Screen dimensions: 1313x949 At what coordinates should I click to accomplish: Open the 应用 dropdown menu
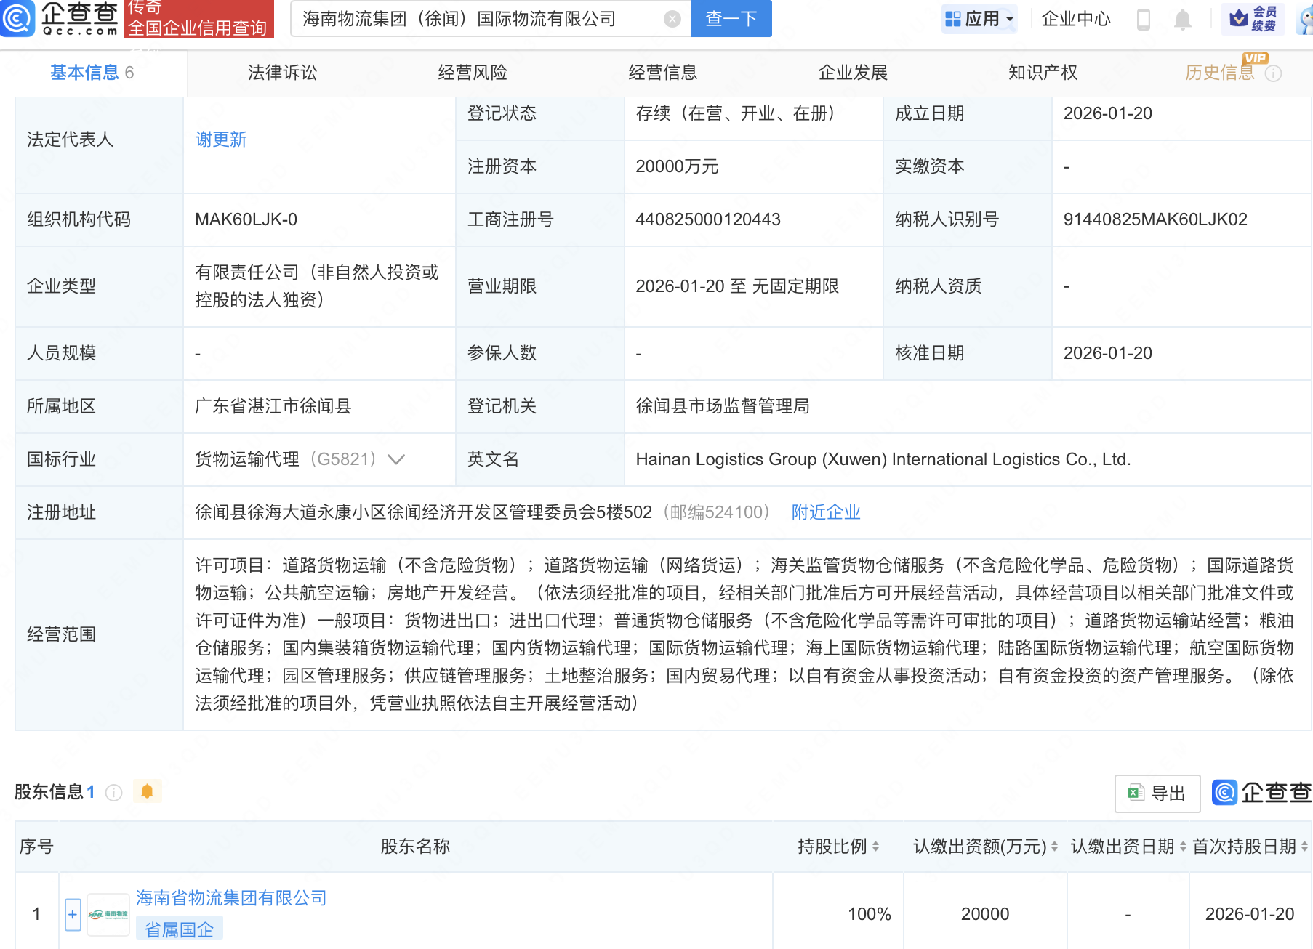point(979,19)
